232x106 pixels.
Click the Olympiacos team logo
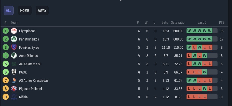(x=14, y=31)
